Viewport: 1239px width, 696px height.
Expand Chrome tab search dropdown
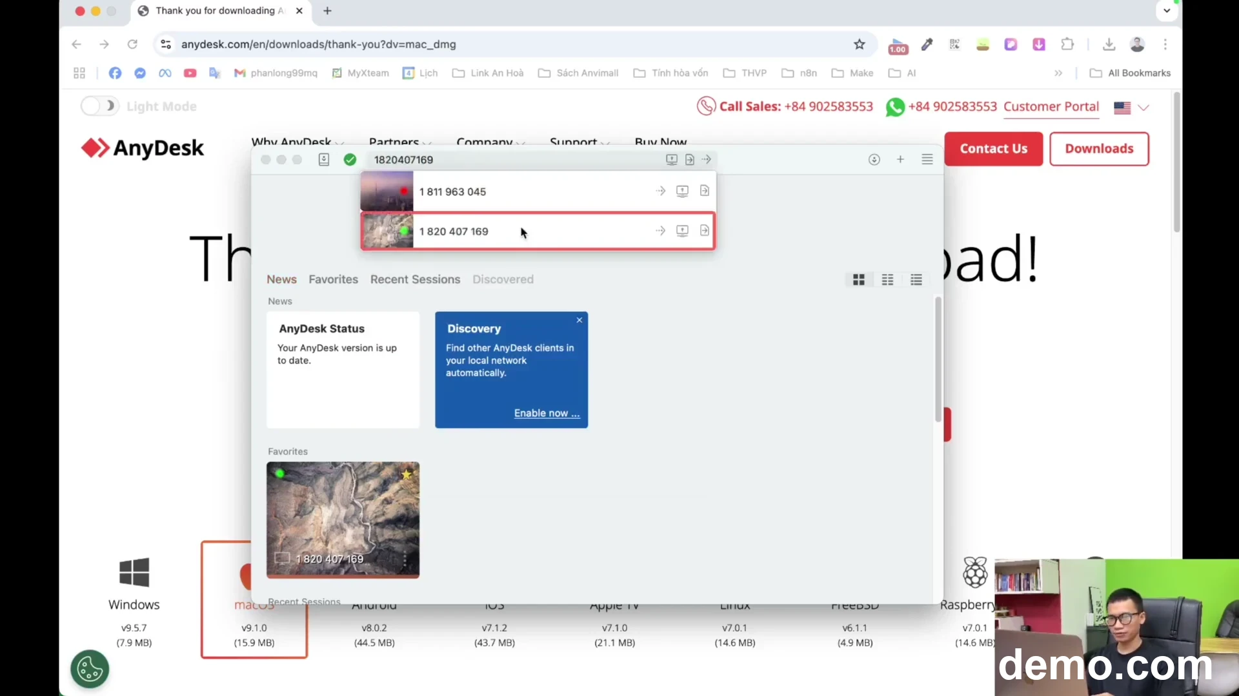(1167, 11)
